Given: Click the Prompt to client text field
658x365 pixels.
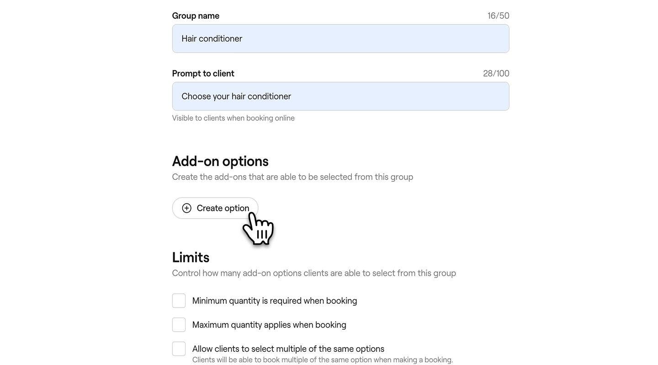Looking at the screenshot, I should coord(341,96).
